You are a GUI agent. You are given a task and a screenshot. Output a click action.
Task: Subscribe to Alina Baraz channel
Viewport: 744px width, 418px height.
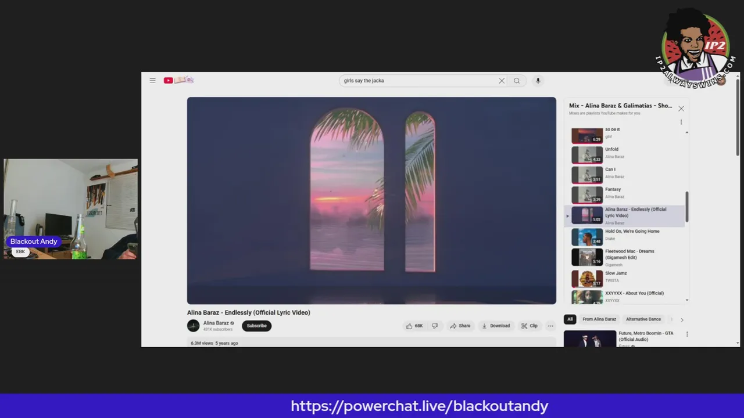coord(256,326)
